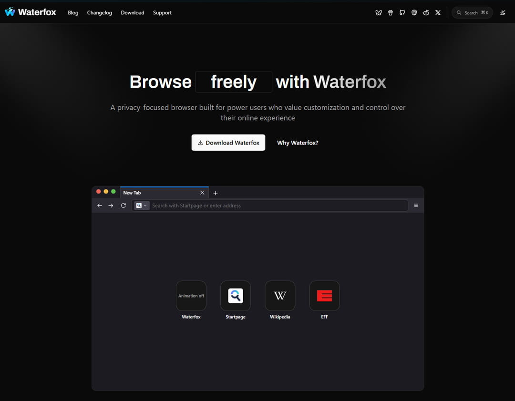Click the Download Waterfox button
This screenshot has width=515, height=401.
coord(228,143)
